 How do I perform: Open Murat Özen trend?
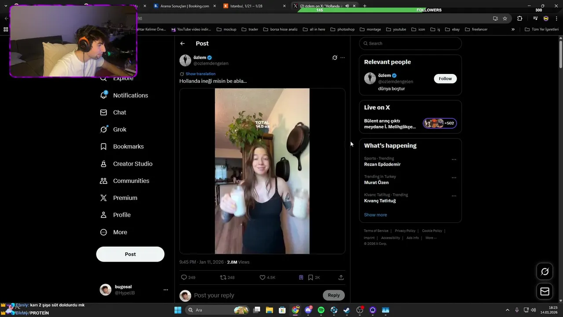(377, 182)
